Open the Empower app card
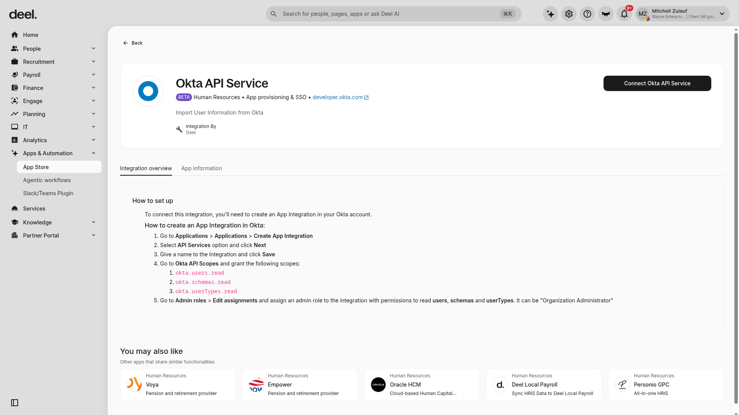This screenshot has height=415, width=739. 300,385
